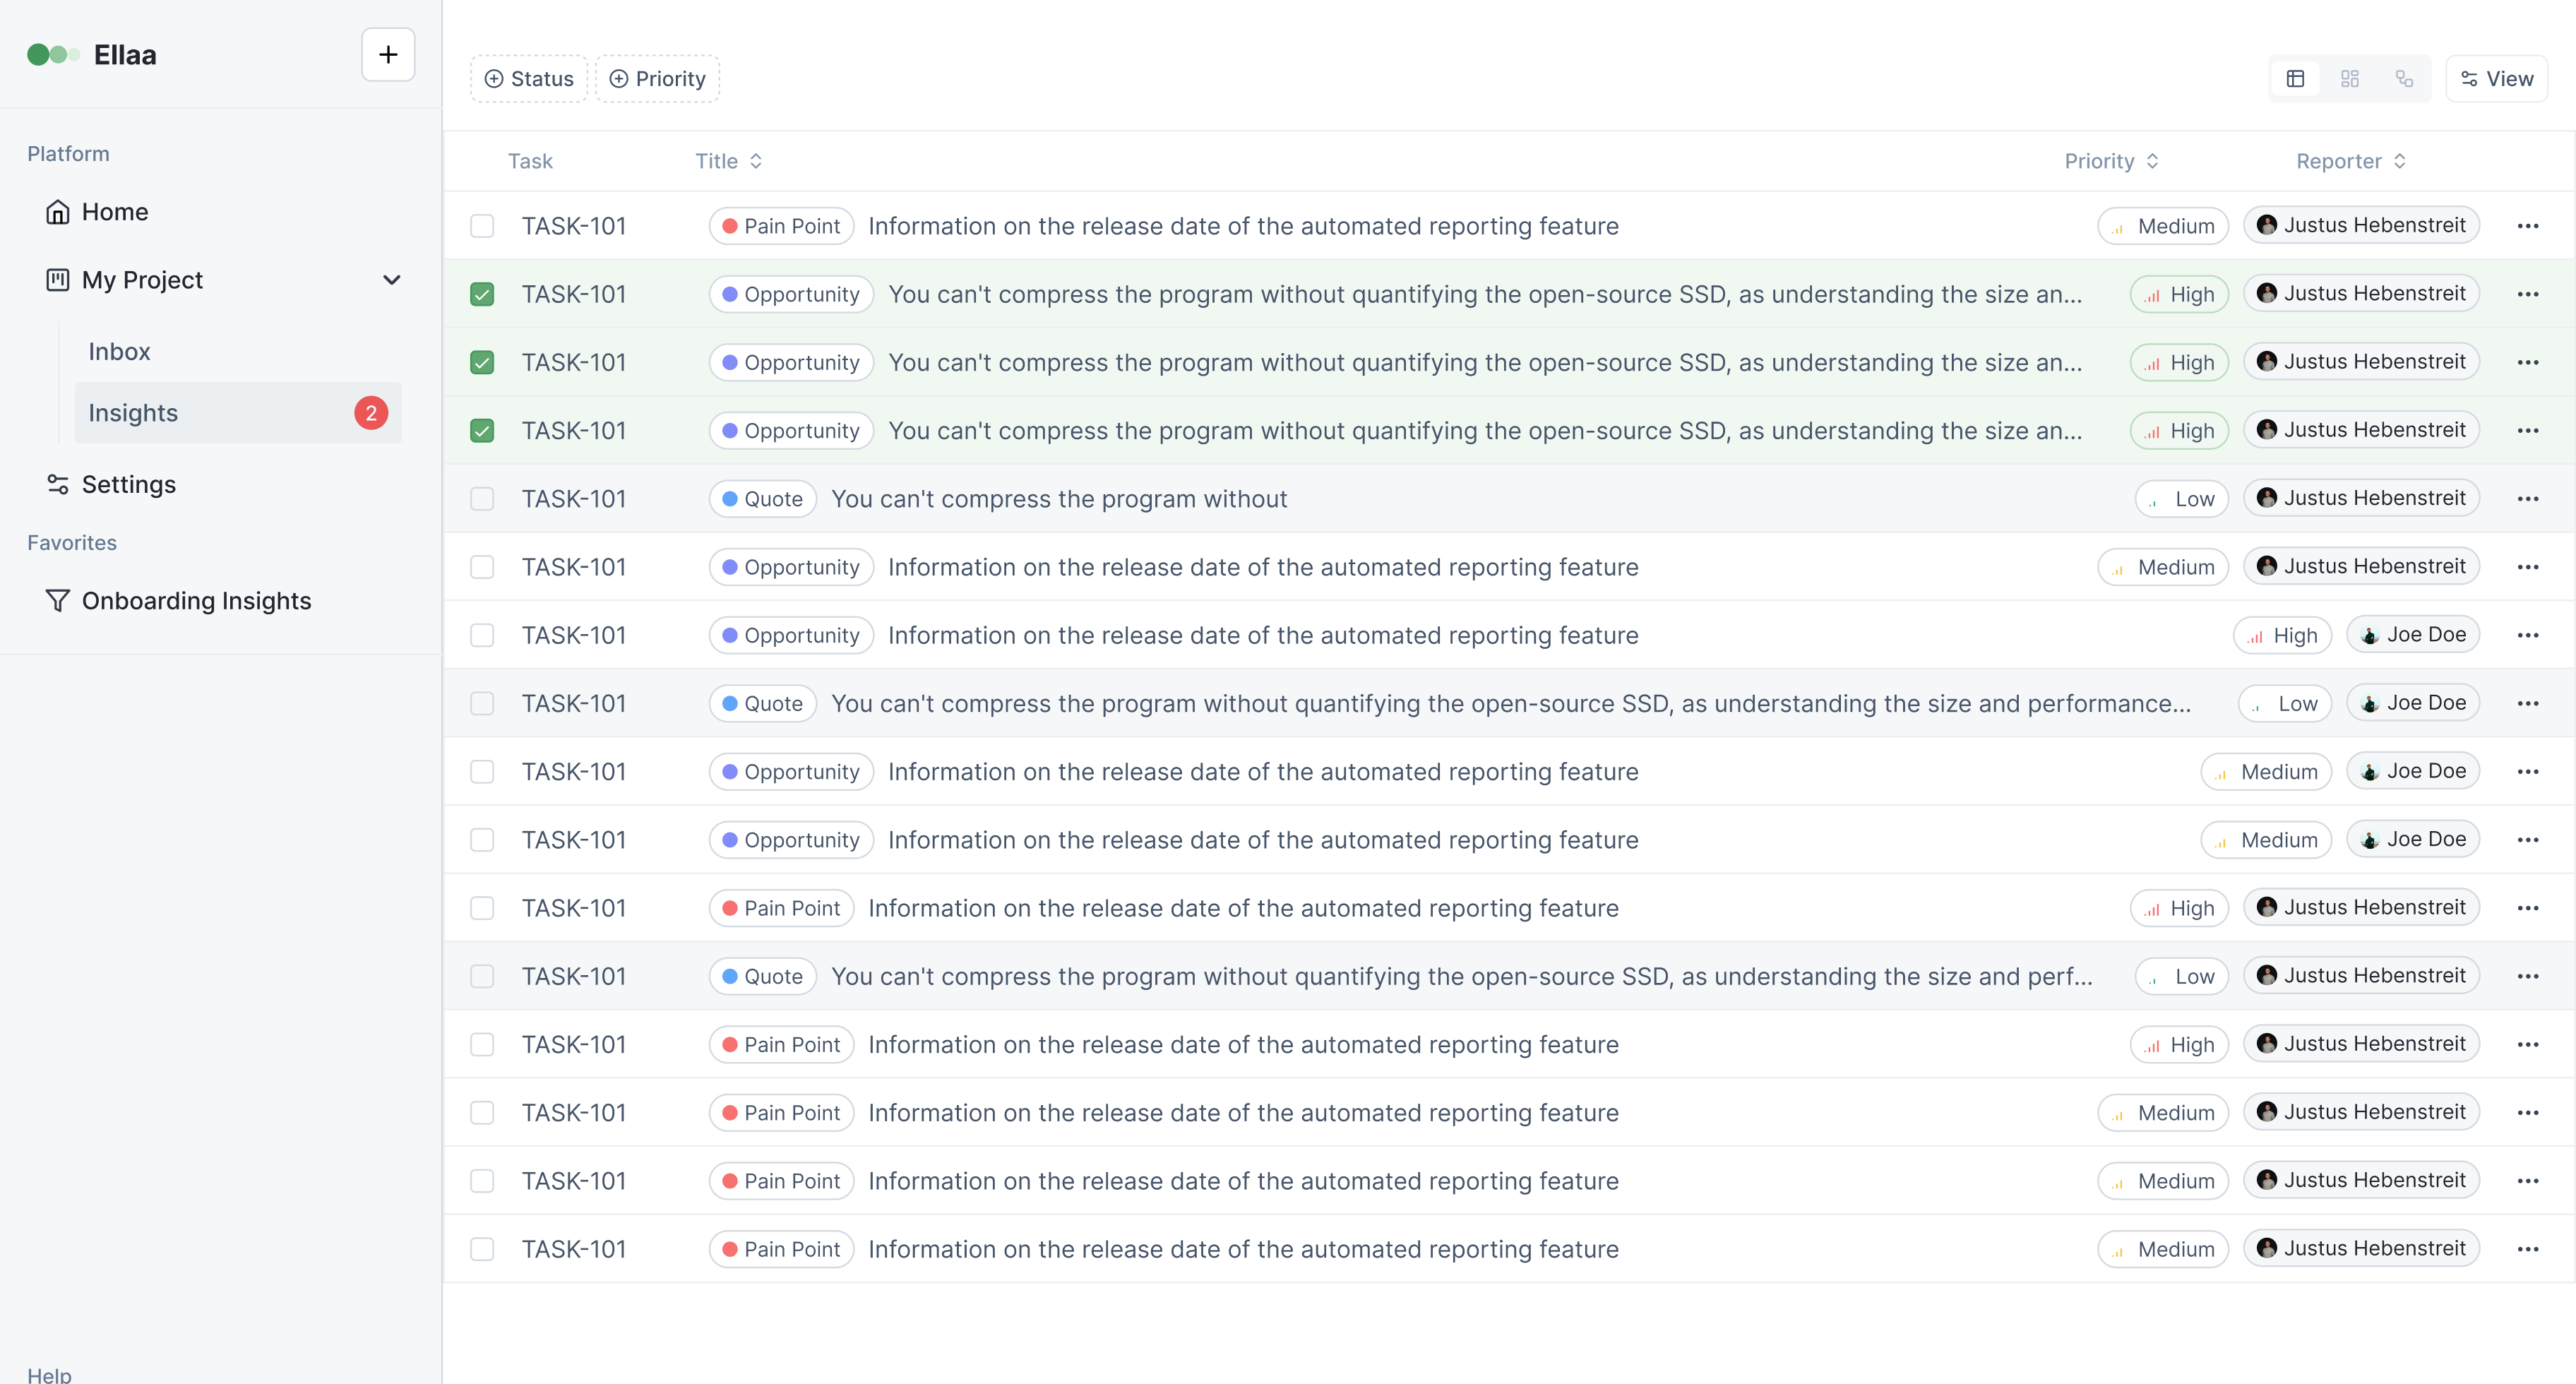Screen dimensions: 2576x1384
Task: Open the View options button
Action: [2496, 78]
